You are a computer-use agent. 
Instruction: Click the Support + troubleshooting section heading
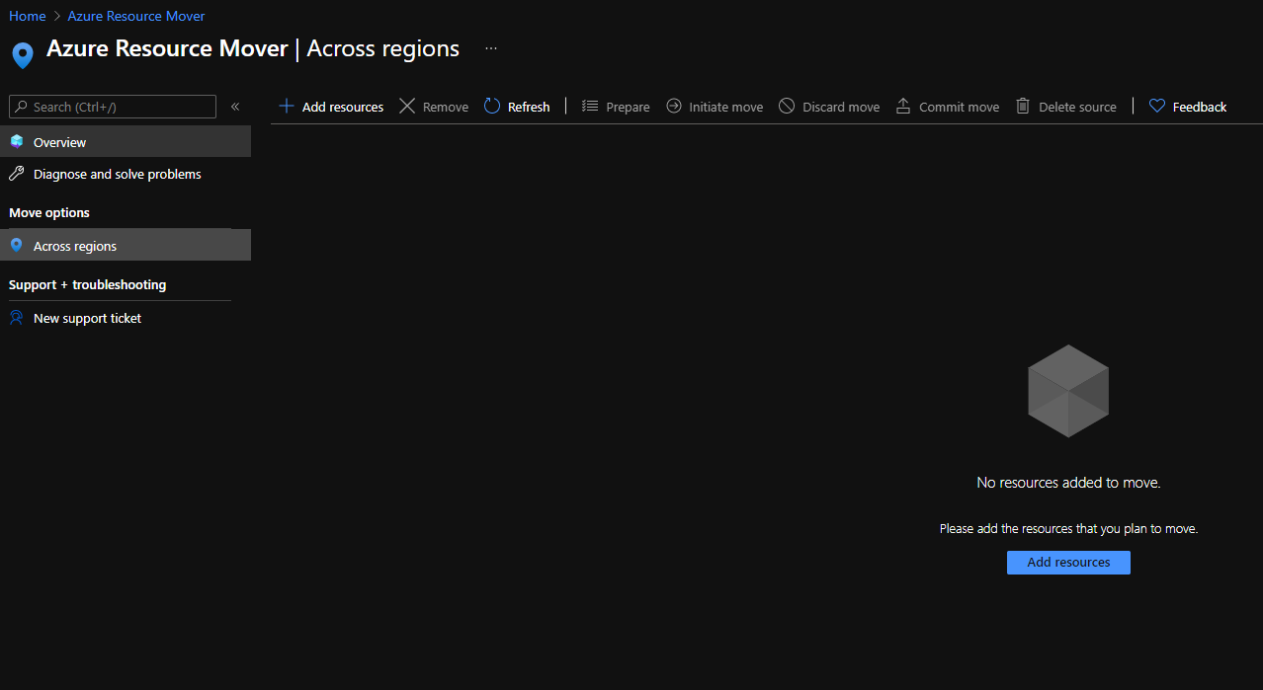click(88, 284)
